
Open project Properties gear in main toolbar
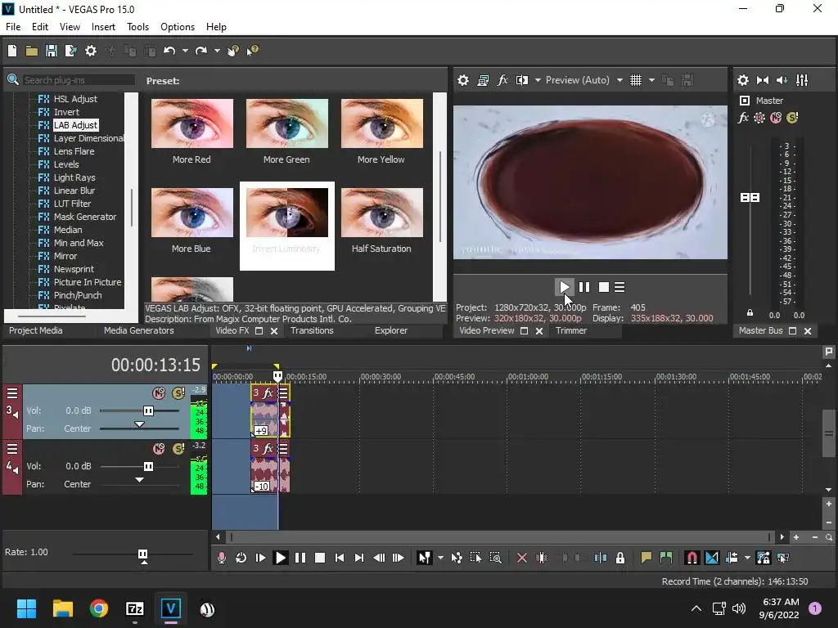pyautogui.click(x=91, y=51)
